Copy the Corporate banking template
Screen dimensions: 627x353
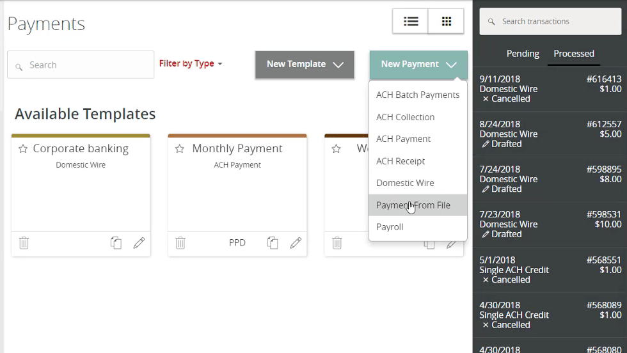click(116, 243)
